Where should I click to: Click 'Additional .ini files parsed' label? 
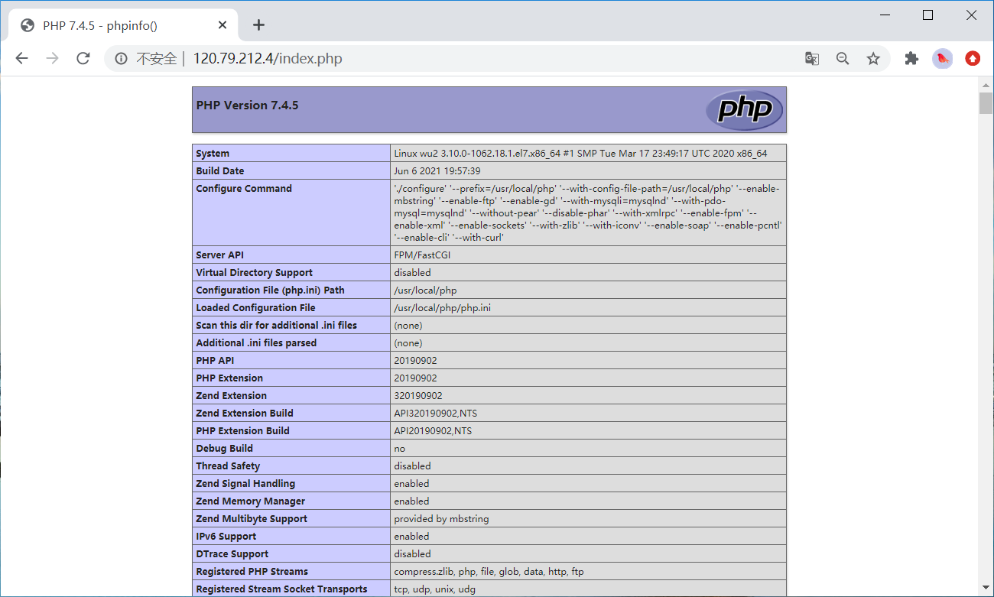click(x=256, y=343)
